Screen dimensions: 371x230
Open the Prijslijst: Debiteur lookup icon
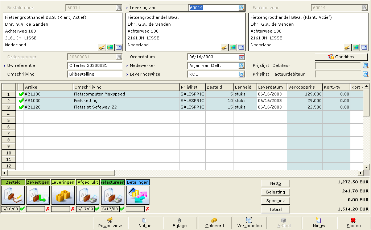[366, 65]
